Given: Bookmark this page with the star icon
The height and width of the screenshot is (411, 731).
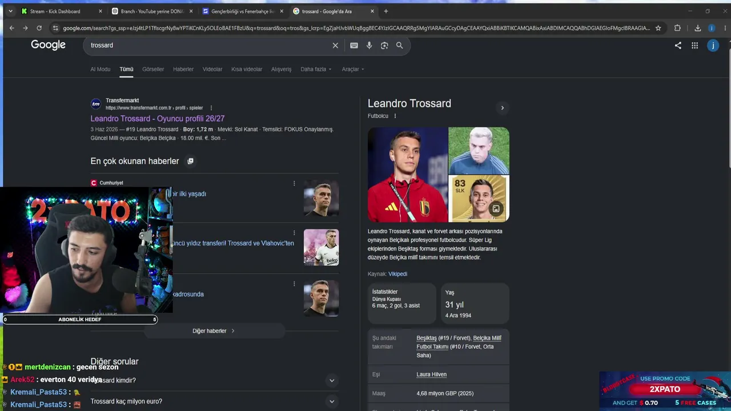Looking at the screenshot, I should (x=658, y=28).
